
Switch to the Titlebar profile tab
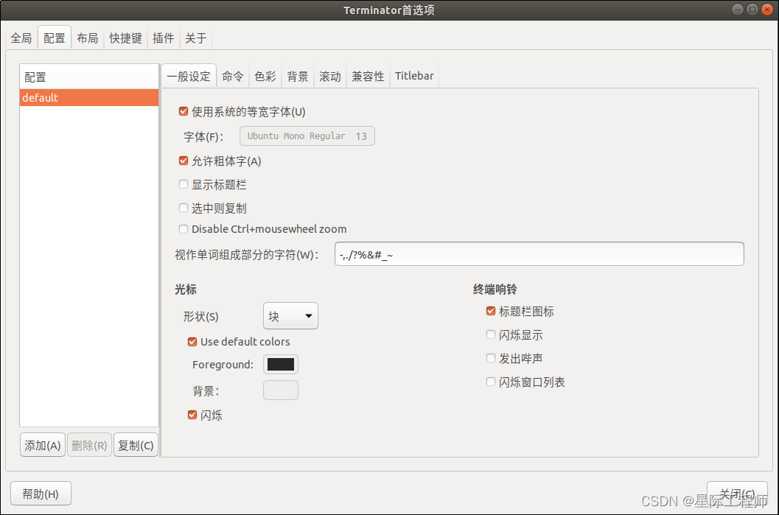click(x=414, y=76)
